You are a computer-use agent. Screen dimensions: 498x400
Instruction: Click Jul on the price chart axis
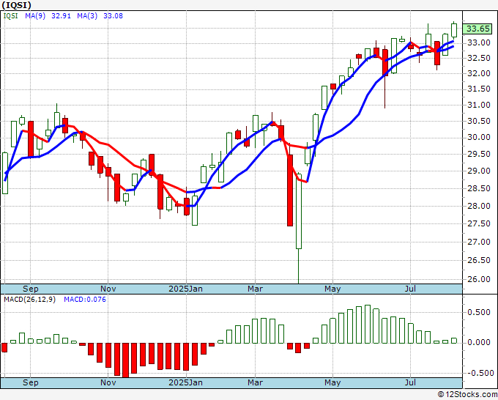coord(410,289)
